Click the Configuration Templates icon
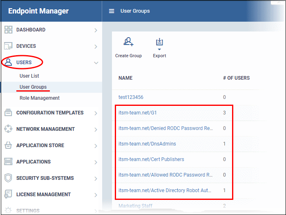Viewport: 286px width, 215px height. (x=8, y=113)
